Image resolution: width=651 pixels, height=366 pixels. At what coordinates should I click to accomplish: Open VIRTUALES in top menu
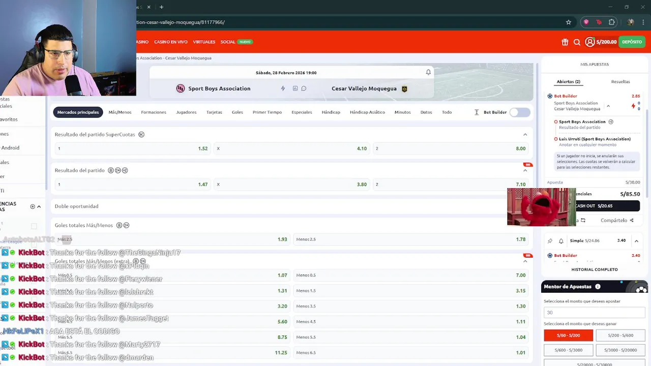tap(204, 42)
